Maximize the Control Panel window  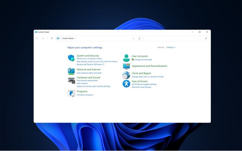(199, 32)
